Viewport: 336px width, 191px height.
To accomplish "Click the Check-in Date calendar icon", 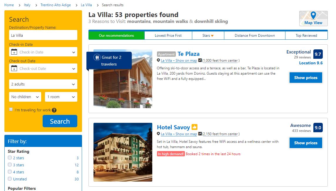I will point(14,52).
